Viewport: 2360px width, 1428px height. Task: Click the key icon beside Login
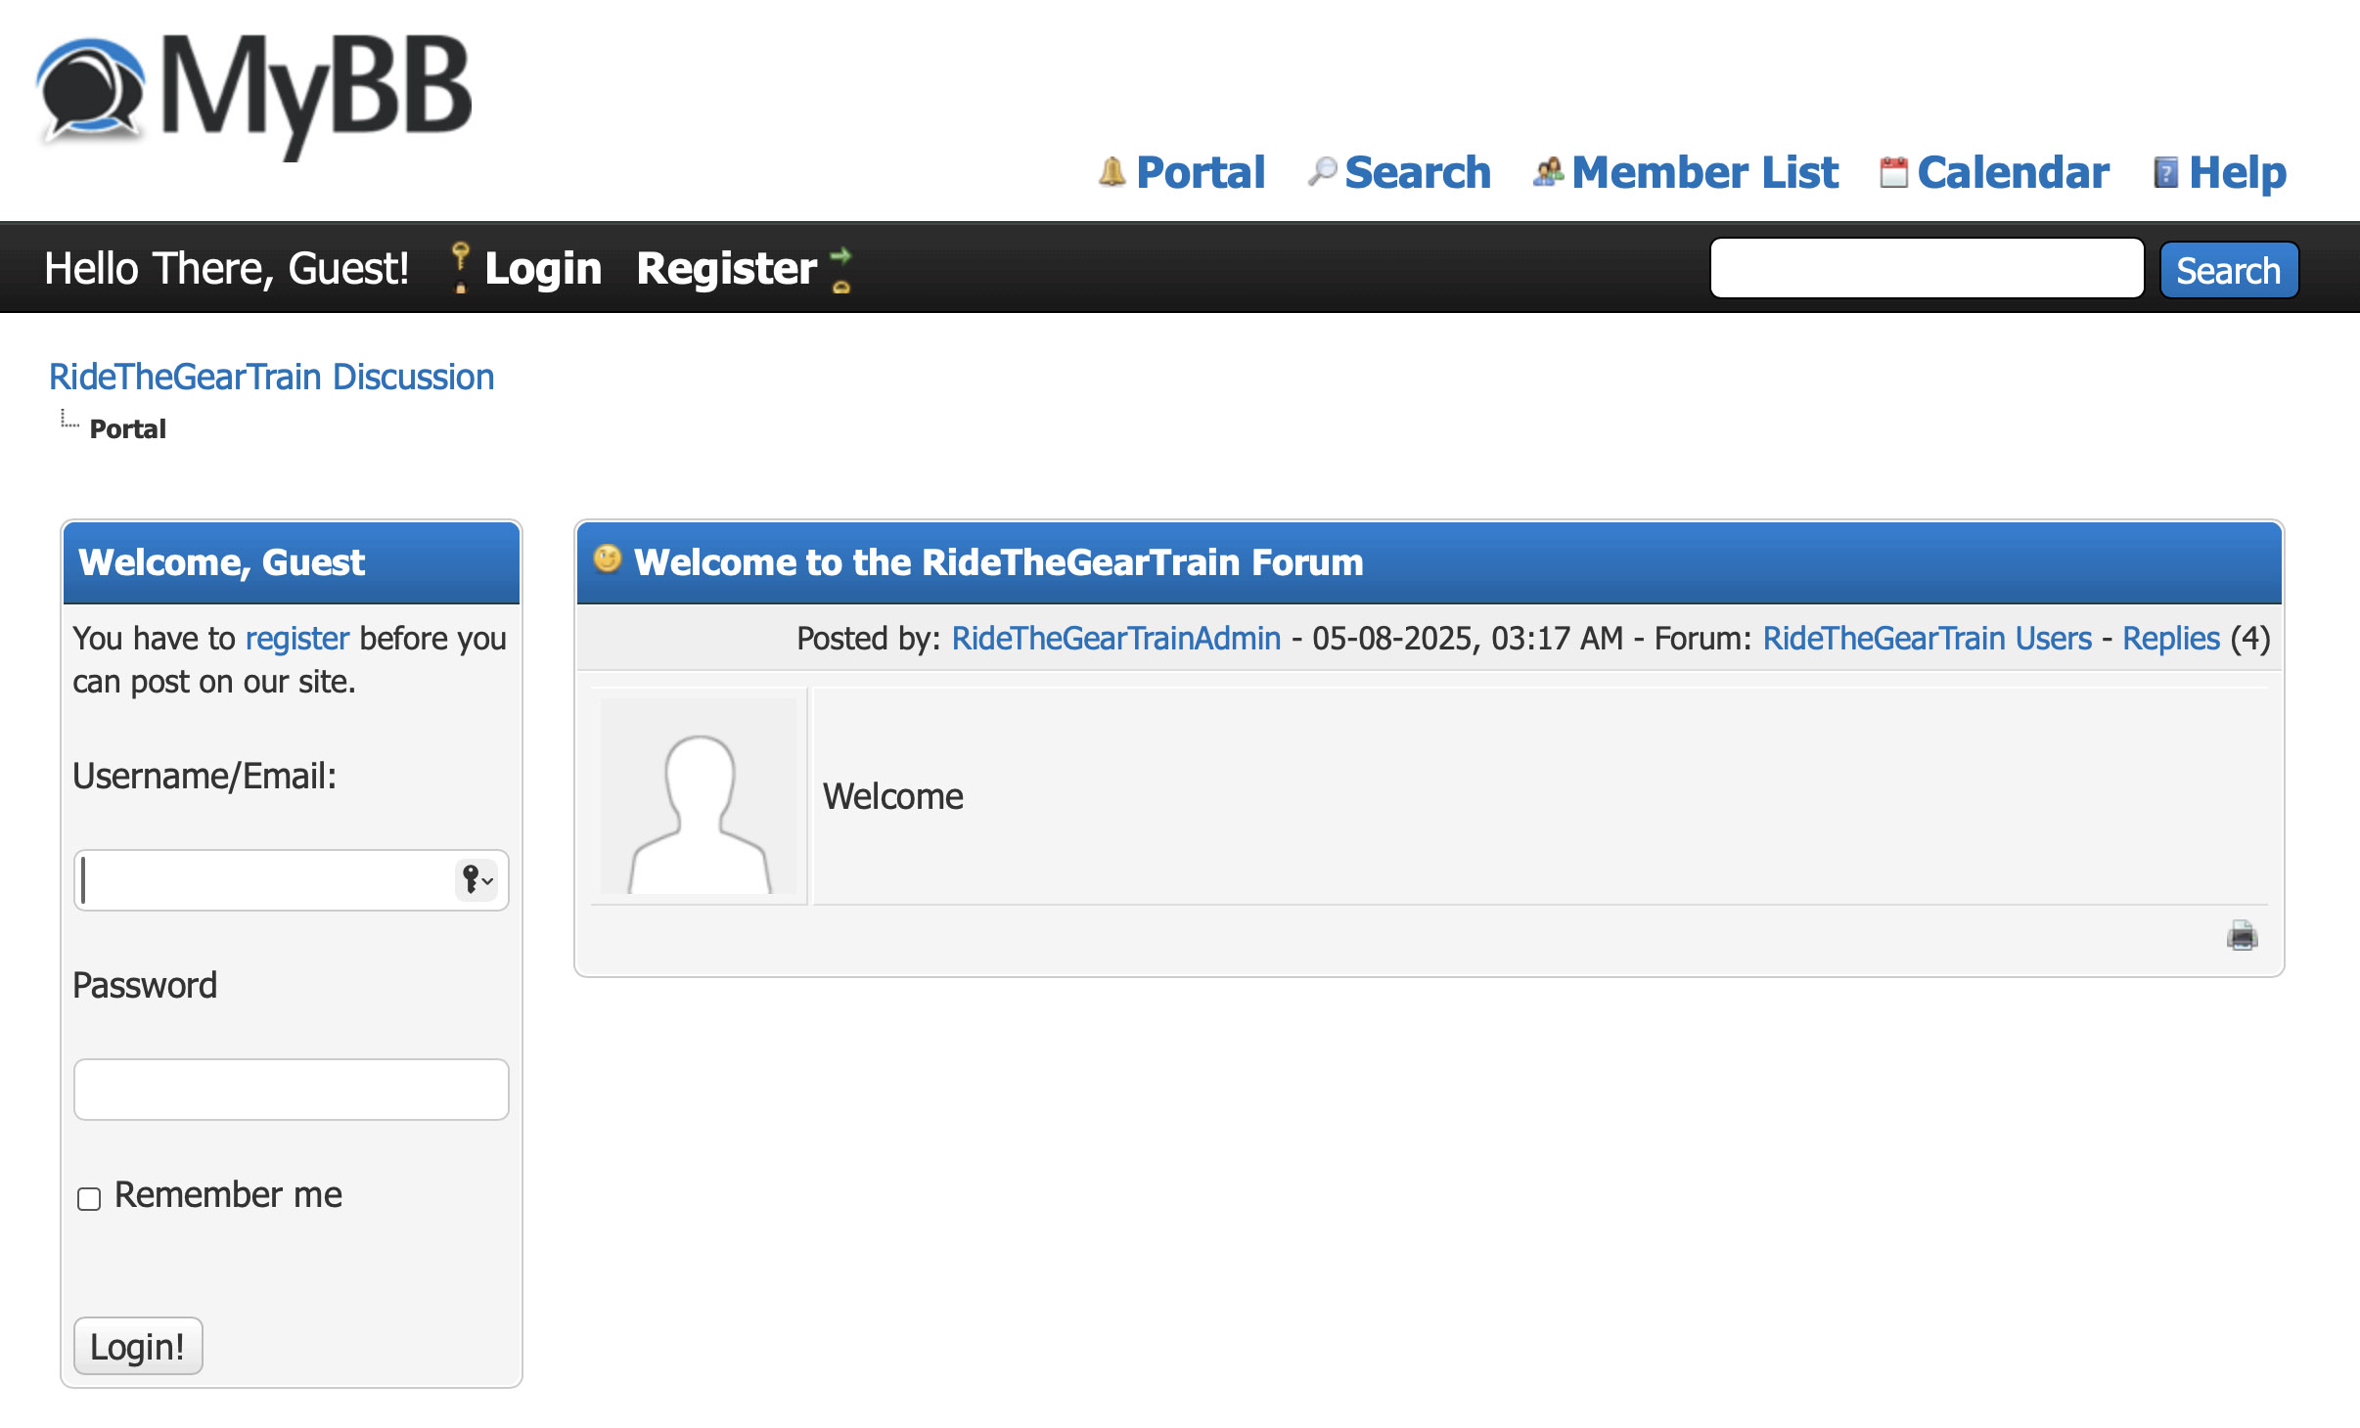point(460,268)
